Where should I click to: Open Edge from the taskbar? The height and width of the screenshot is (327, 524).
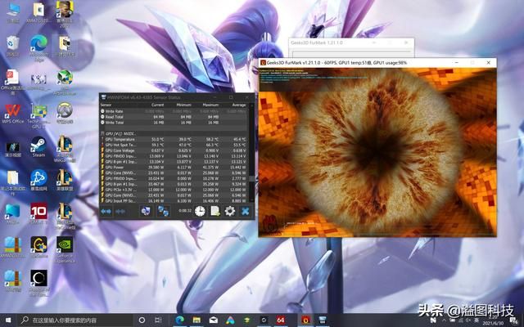(x=180, y=320)
